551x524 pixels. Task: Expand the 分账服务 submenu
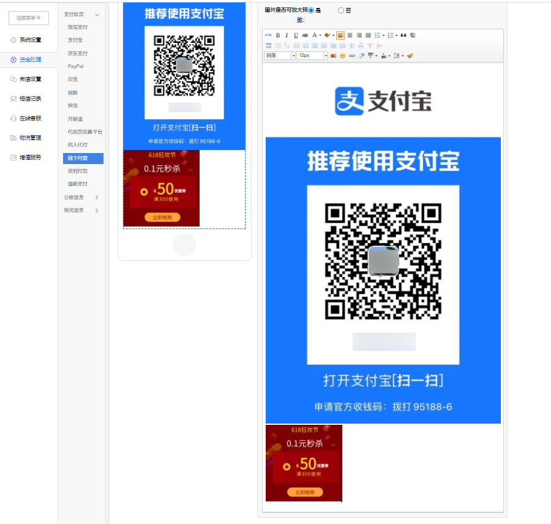[x=81, y=198]
